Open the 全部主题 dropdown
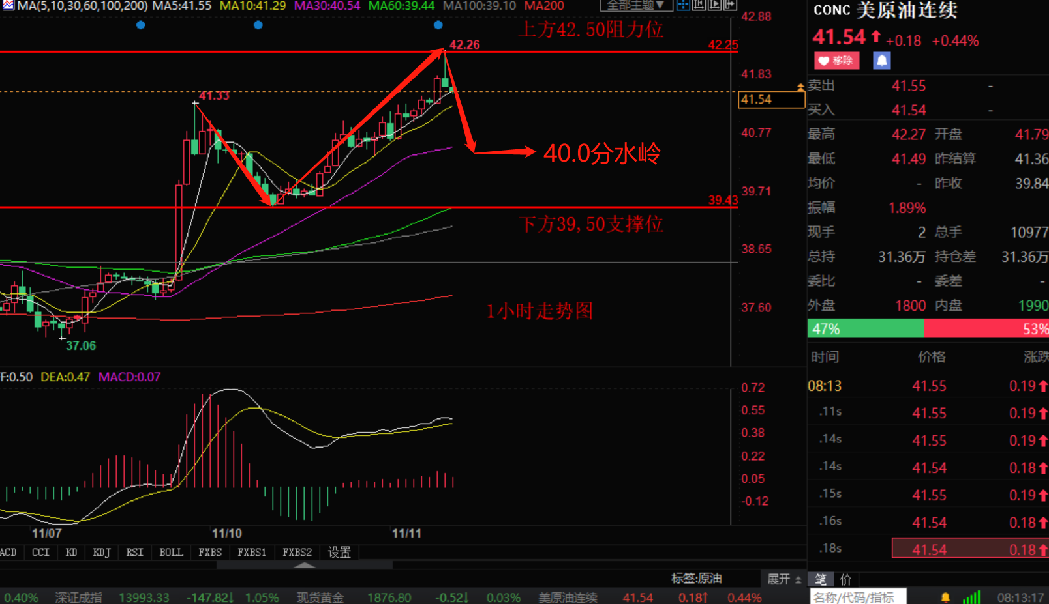 pos(635,5)
